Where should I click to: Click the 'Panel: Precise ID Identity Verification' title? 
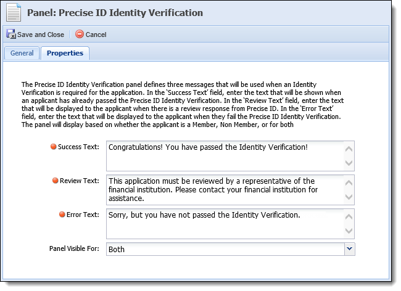pyautogui.click(x=115, y=13)
